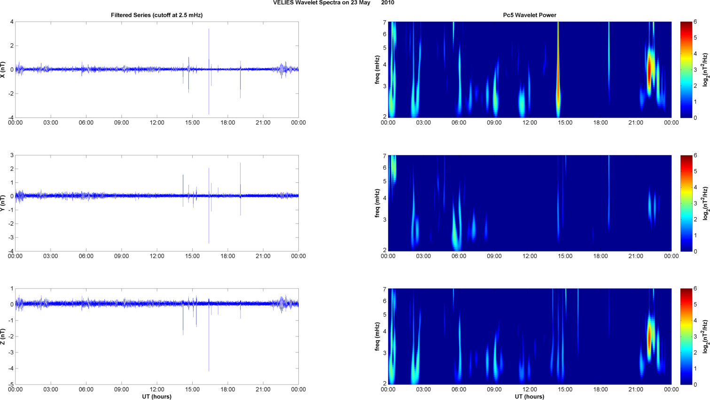
Task: Click the Y (nT) axis label
Action: tap(3, 203)
